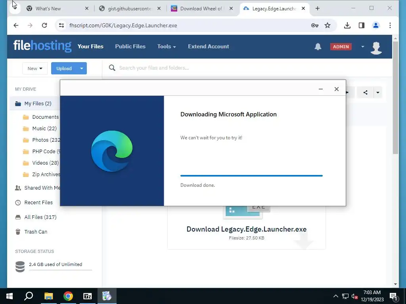Viewport: 406px width, 304px height.
Task: Open Recent Files
Action: tap(34, 202)
